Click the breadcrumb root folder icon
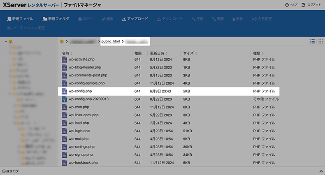Screen dimensions: 325x175 [62, 41]
